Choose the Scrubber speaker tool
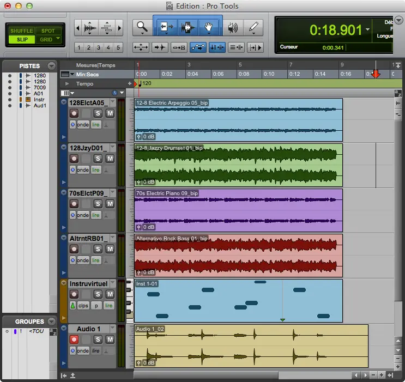The width and height of the screenshot is (405, 382). (233, 27)
